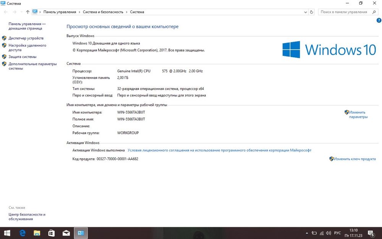Click the power icon in system tray
Image resolution: width=382 pixels, height=239 pixels.
click(314, 233)
